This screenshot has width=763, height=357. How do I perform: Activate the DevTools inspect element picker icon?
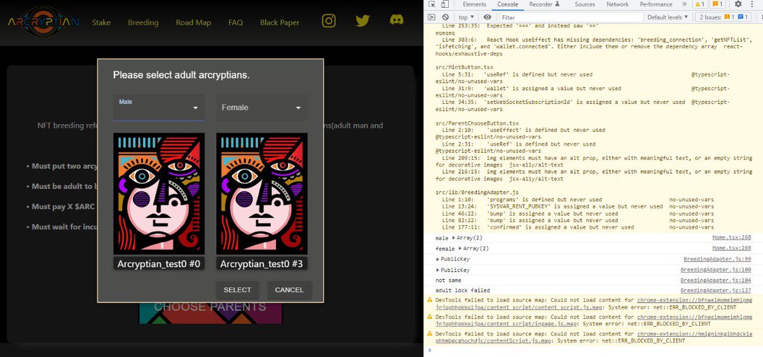tap(432, 4)
